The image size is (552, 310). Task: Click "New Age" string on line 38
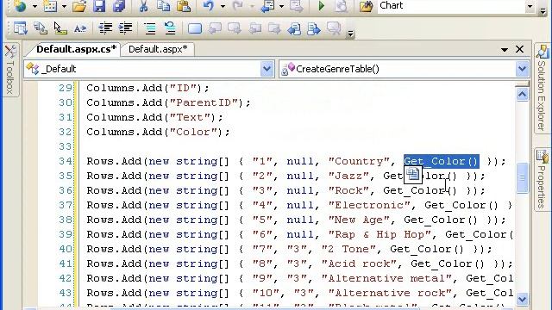(359, 220)
